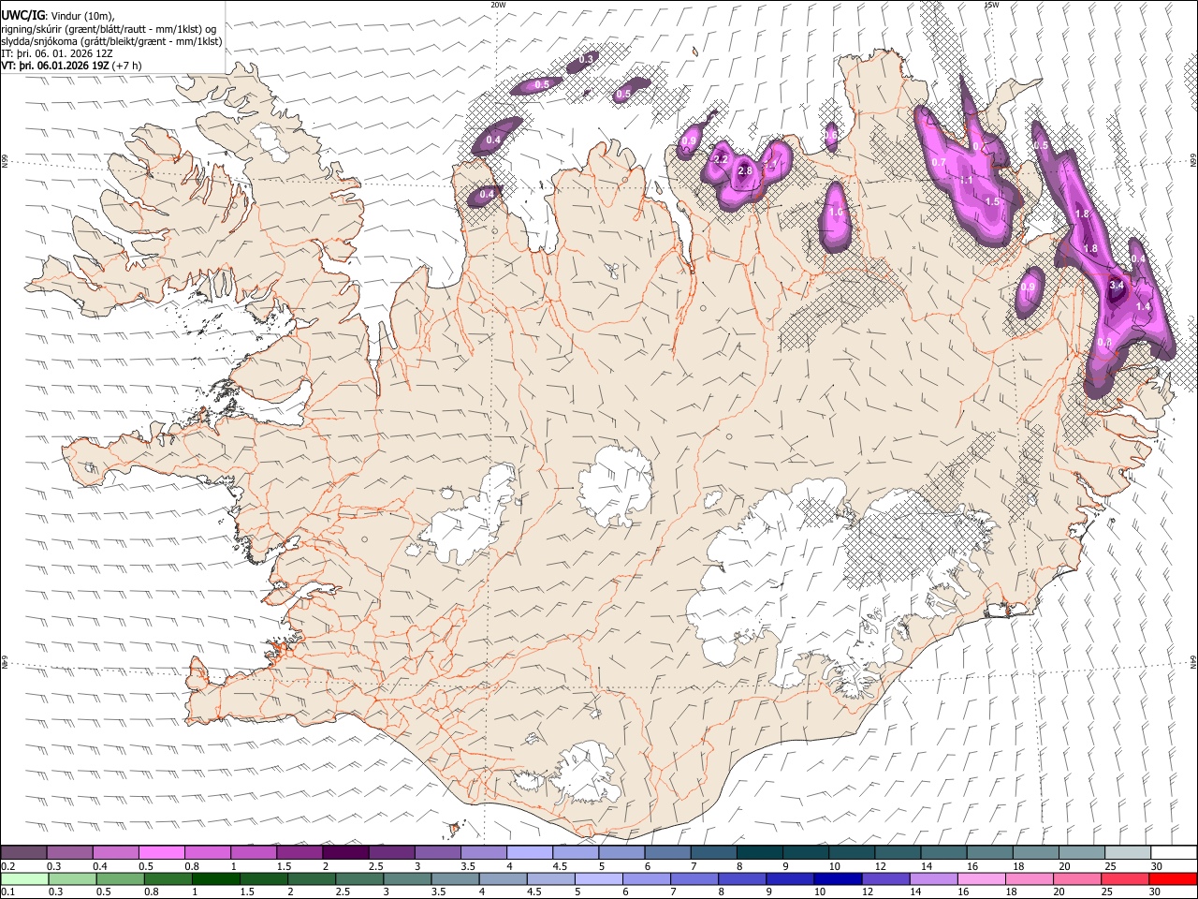This screenshot has width=1198, height=899.
Task: Click the 'UWC/IG: Vindur (10m)' title text
Action: pyautogui.click(x=58, y=15)
